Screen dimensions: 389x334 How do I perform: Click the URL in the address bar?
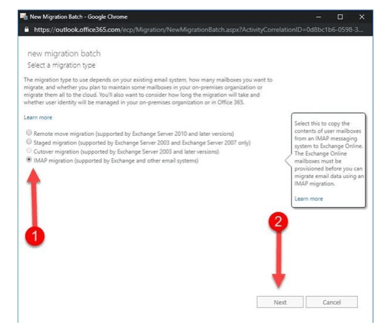(198, 30)
